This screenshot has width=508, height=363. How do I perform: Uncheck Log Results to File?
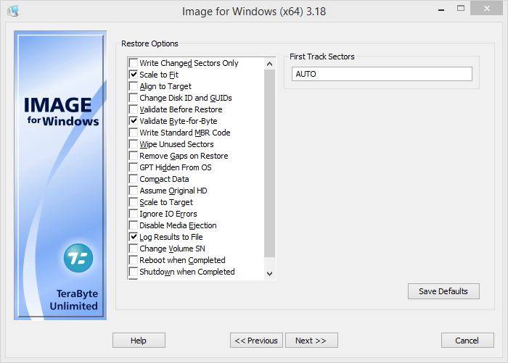[x=133, y=237]
